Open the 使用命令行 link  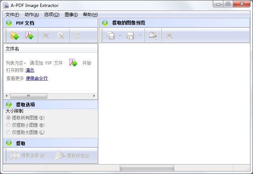pos(37,78)
